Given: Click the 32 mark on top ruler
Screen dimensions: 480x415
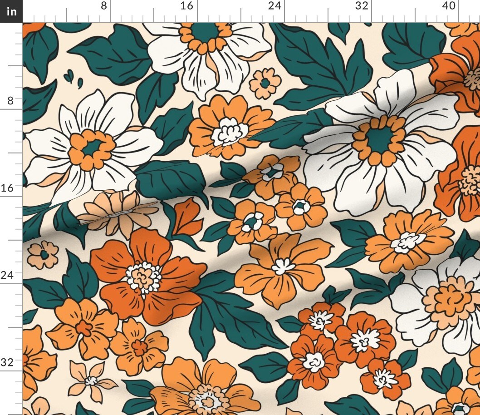Looking at the screenshot, I should 361,6.
